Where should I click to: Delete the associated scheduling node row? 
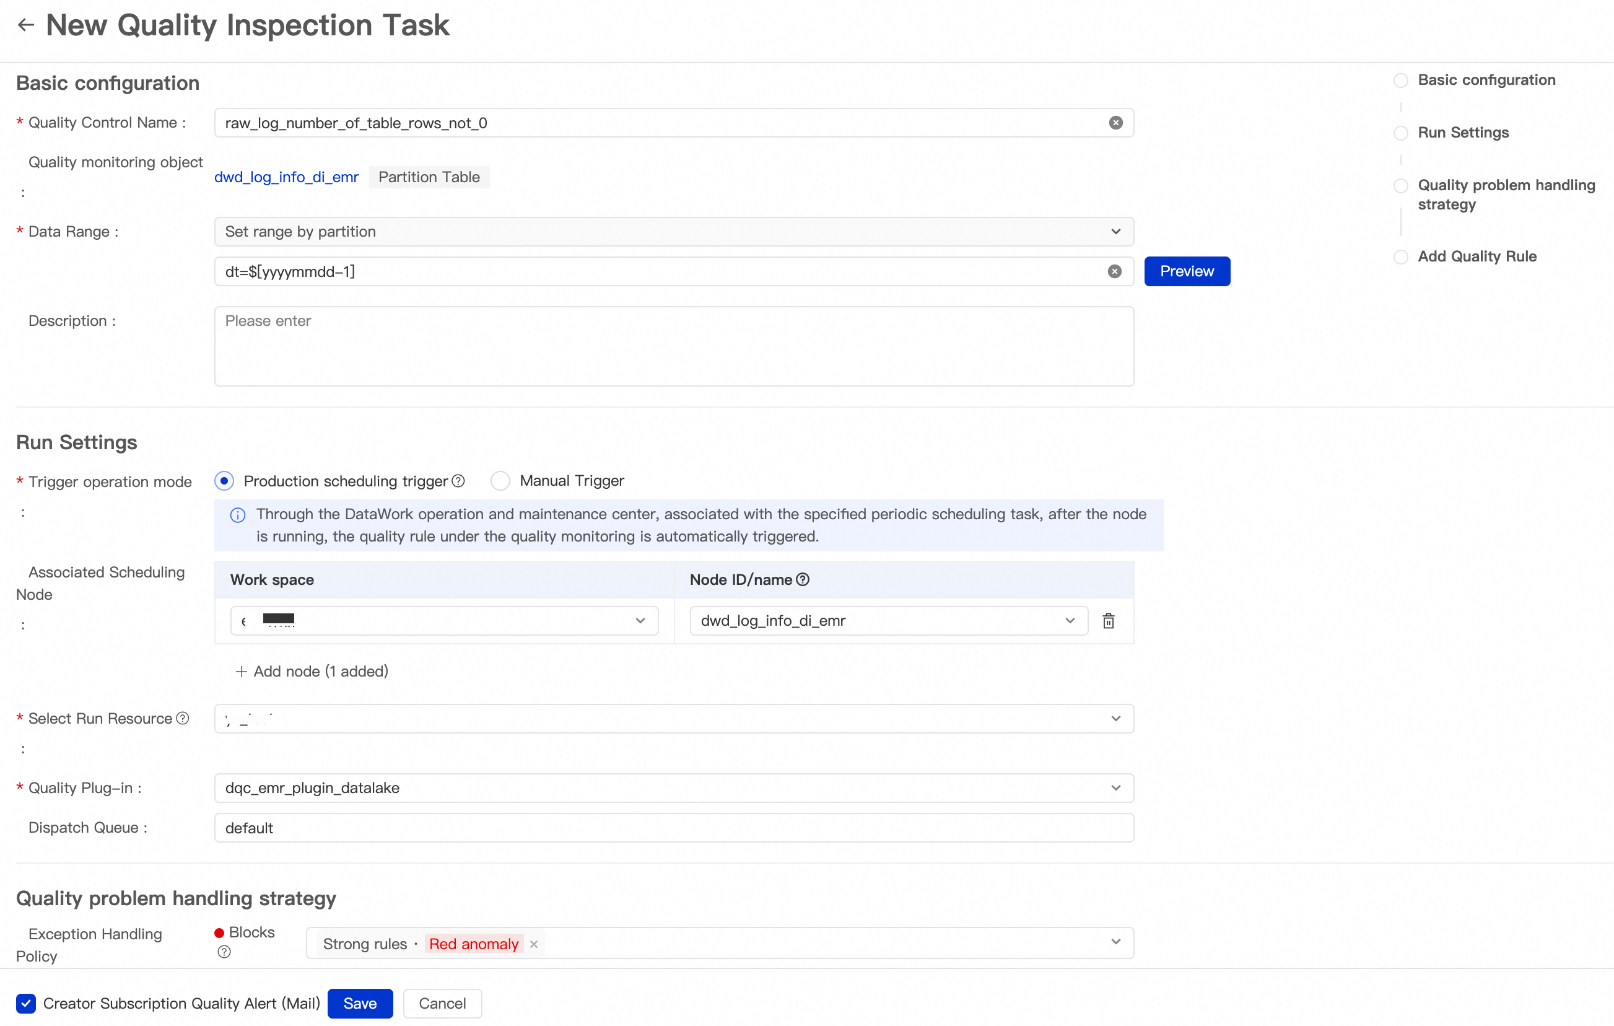(1108, 621)
